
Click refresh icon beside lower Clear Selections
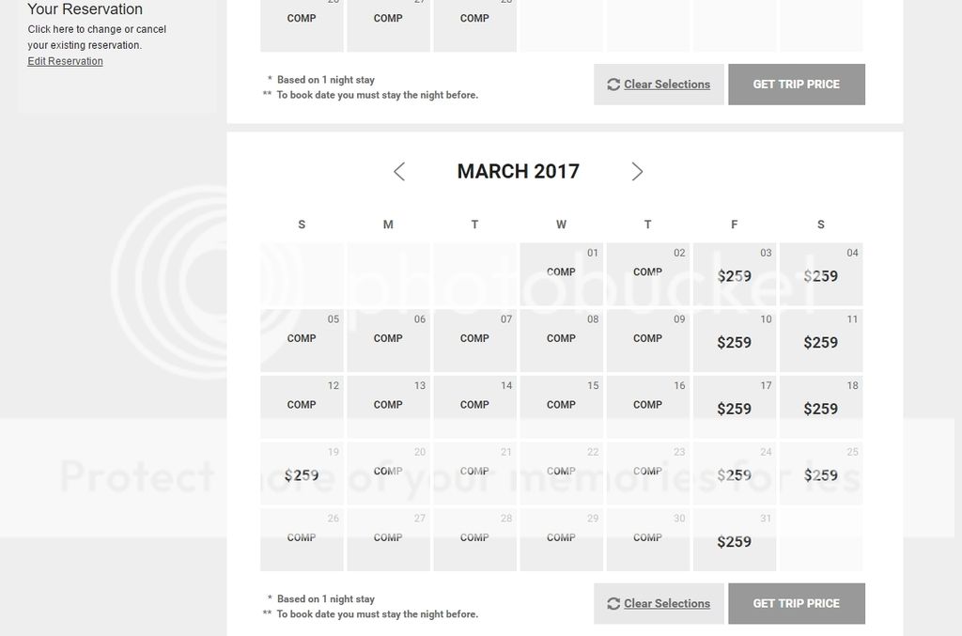pyautogui.click(x=613, y=603)
